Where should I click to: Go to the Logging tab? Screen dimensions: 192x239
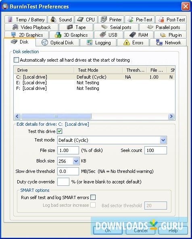pyautogui.click(x=98, y=43)
